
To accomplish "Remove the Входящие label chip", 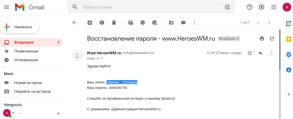I will click(238, 39).
